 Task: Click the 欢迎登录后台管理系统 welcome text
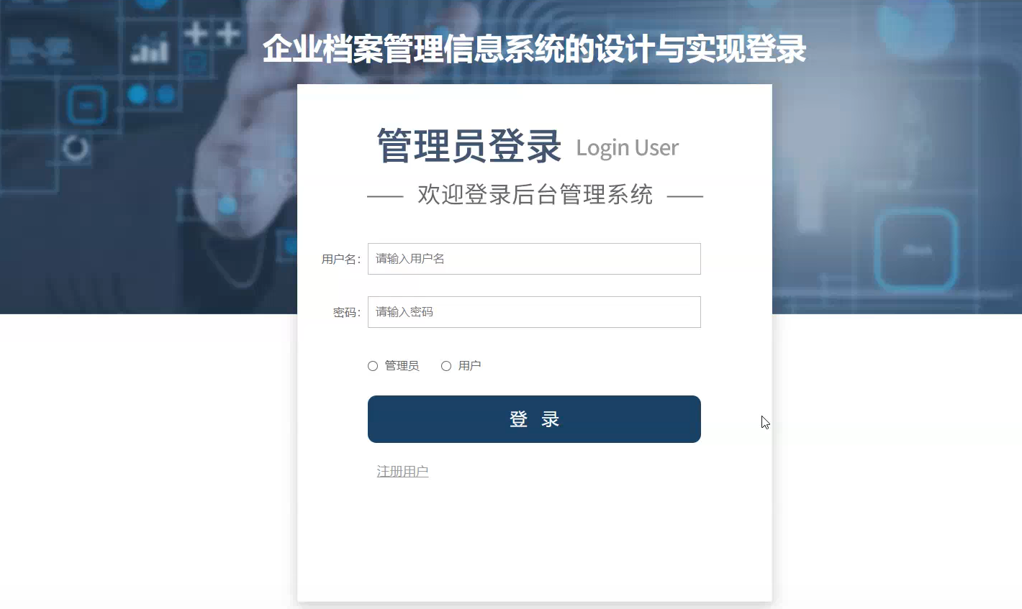pyautogui.click(x=535, y=195)
